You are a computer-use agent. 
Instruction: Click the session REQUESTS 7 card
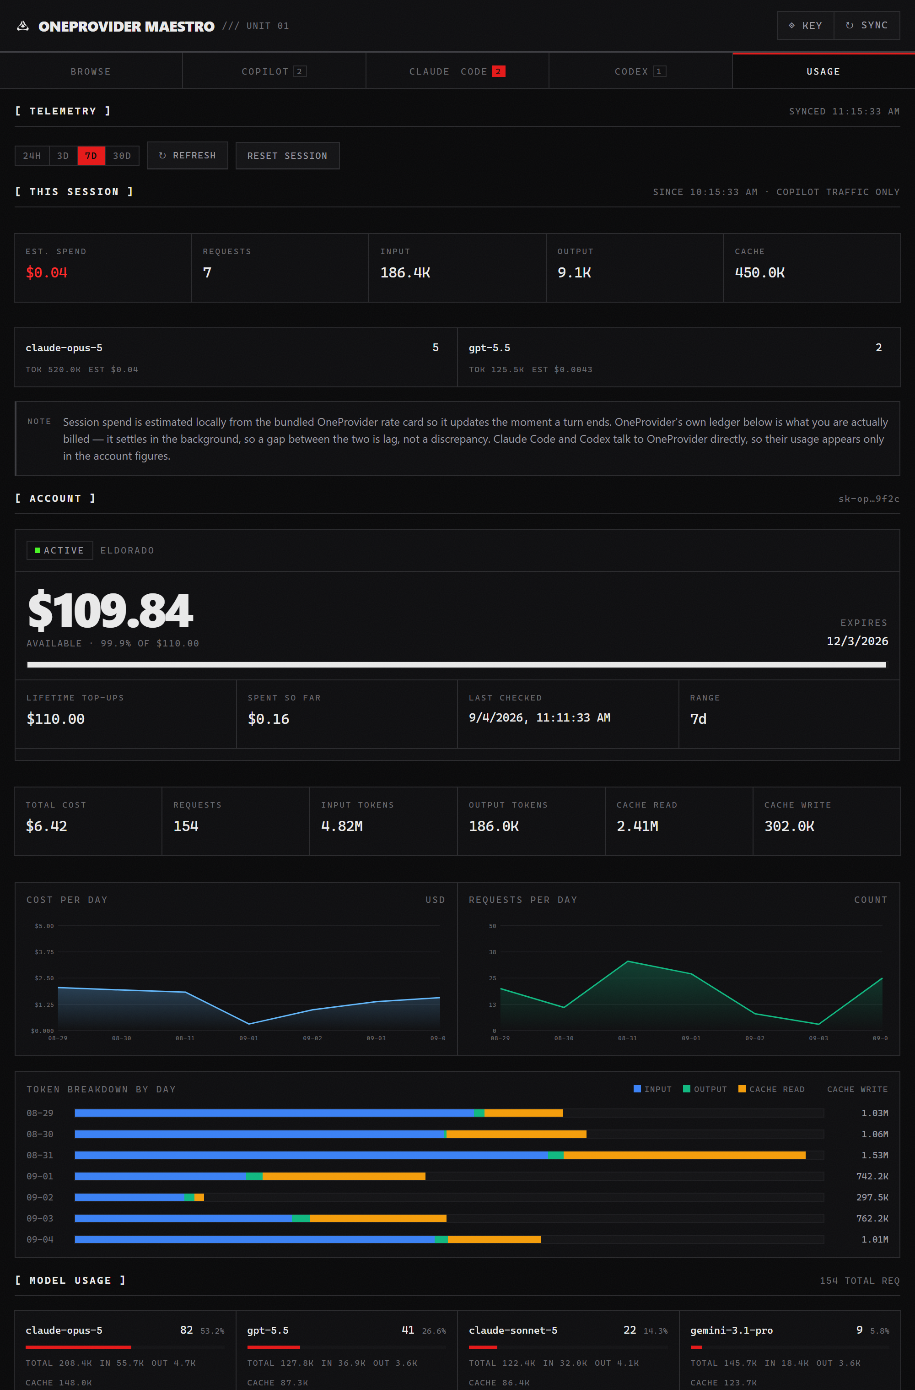tap(280, 267)
